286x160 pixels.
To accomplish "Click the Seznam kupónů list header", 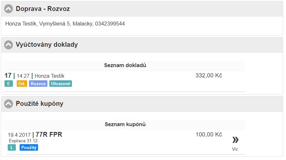I will [125, 125].
